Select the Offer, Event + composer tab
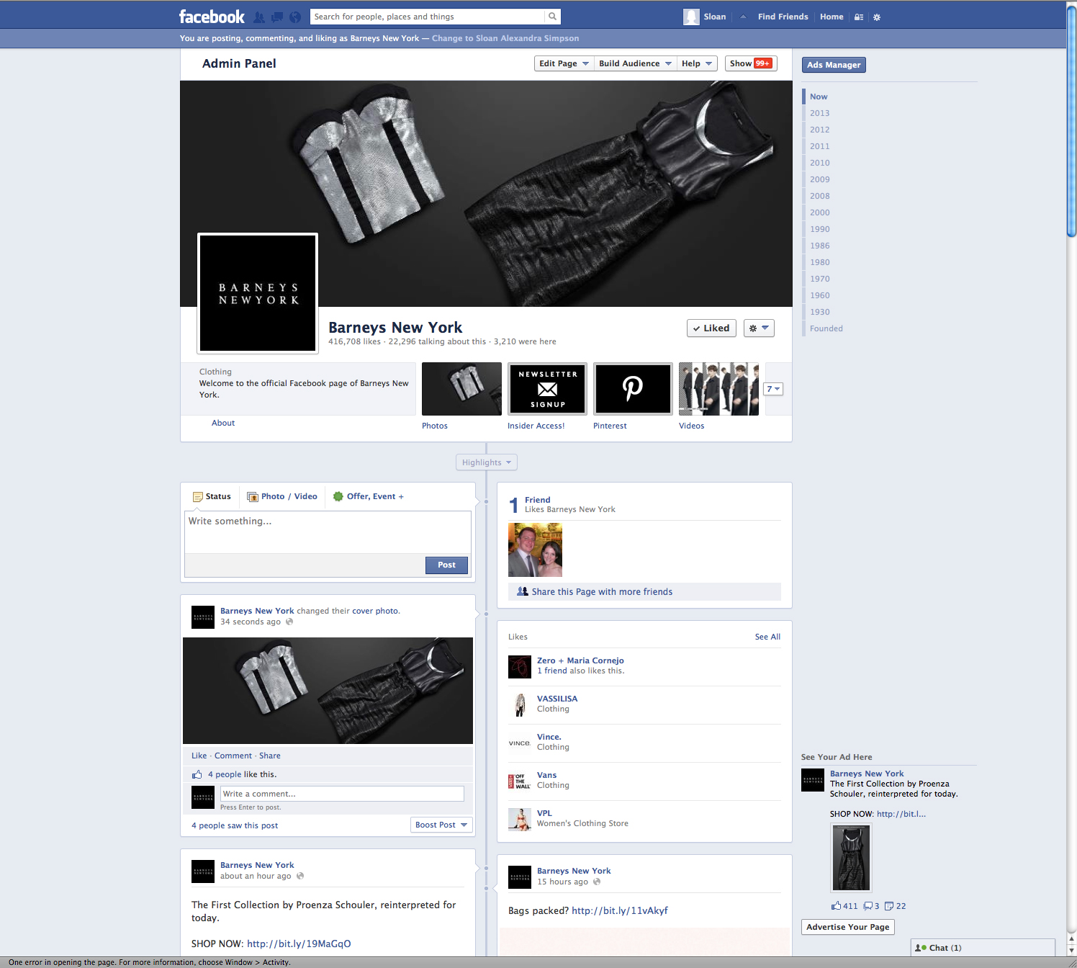 pyautogui.click(x=369, y=496)
